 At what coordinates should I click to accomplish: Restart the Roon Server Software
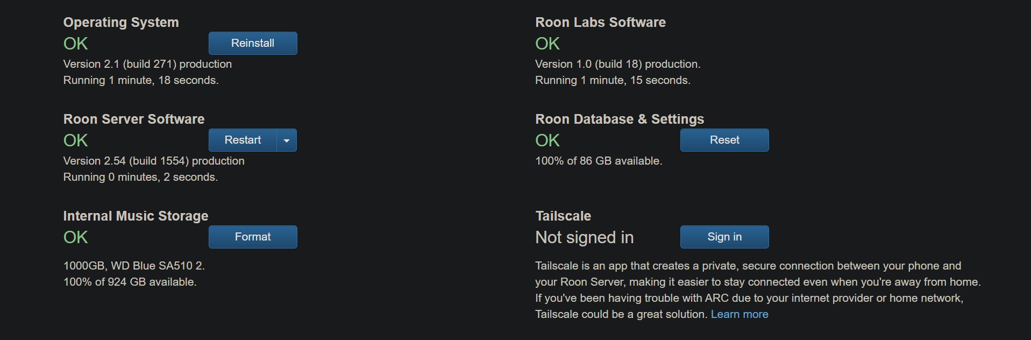click(243, 140)
